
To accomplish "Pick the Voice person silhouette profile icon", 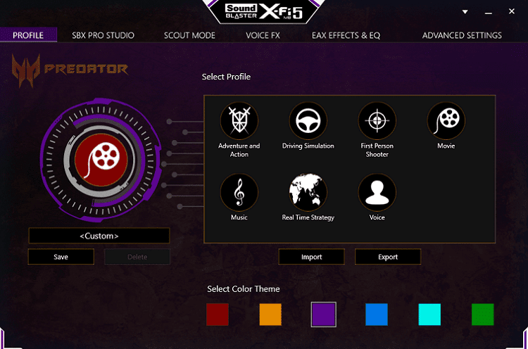I will pos(377,192).
